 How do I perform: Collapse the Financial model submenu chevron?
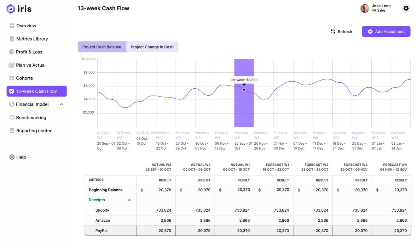(x=62, y=104)
